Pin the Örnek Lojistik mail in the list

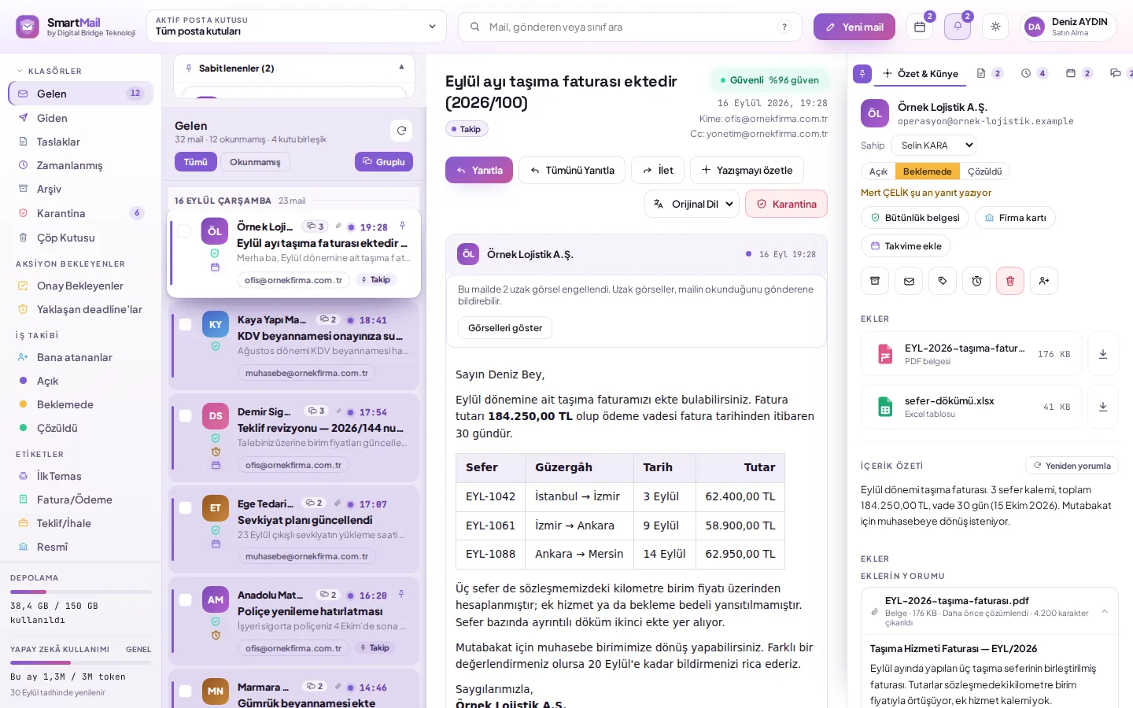(x=402, y=227)
